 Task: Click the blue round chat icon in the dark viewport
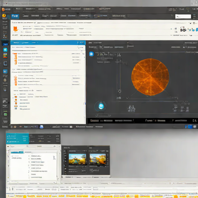[91, 54]
